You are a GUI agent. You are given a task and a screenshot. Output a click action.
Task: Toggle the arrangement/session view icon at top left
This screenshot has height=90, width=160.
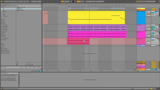point(1,1)
